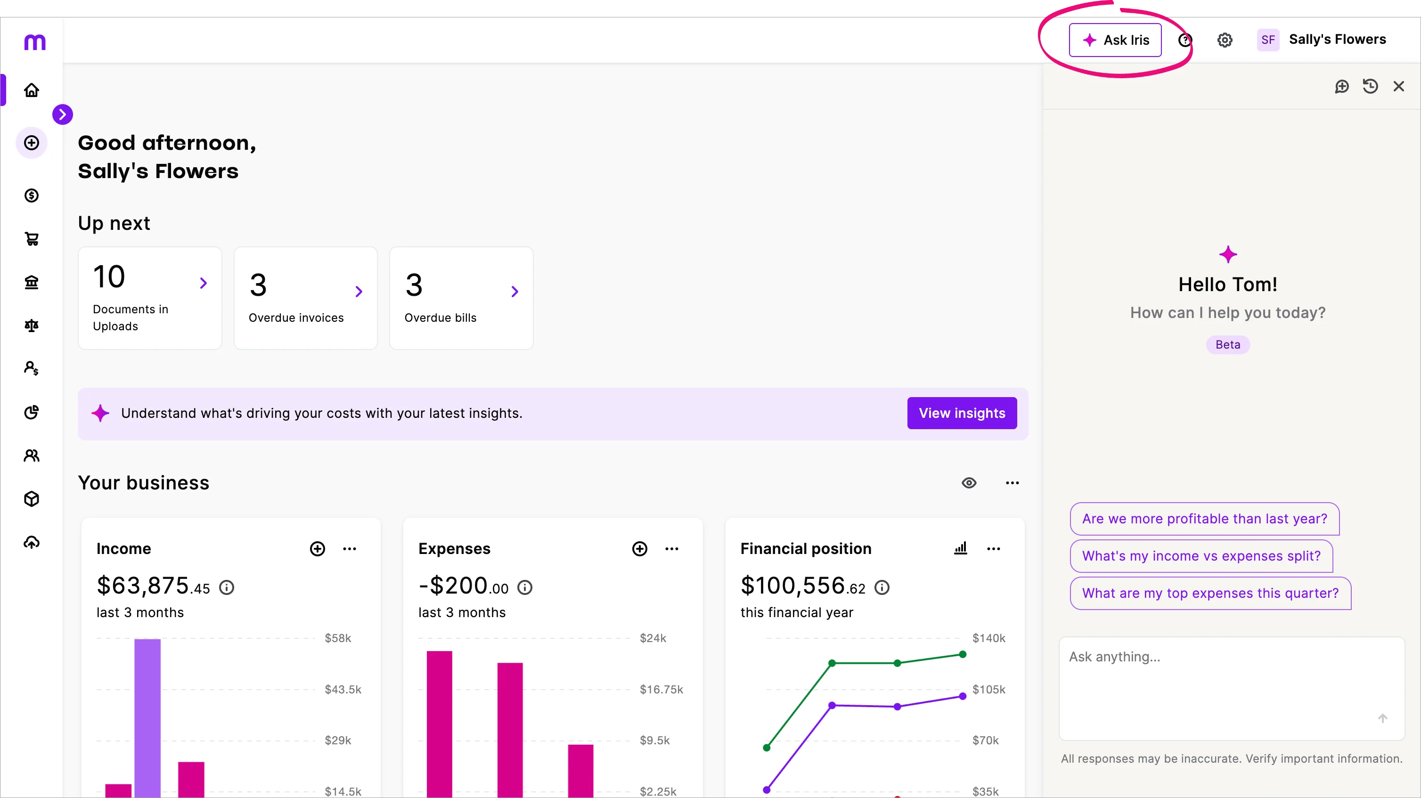Select 'What are my top expenses this quarter?' suggestion

coord(1210,593)
